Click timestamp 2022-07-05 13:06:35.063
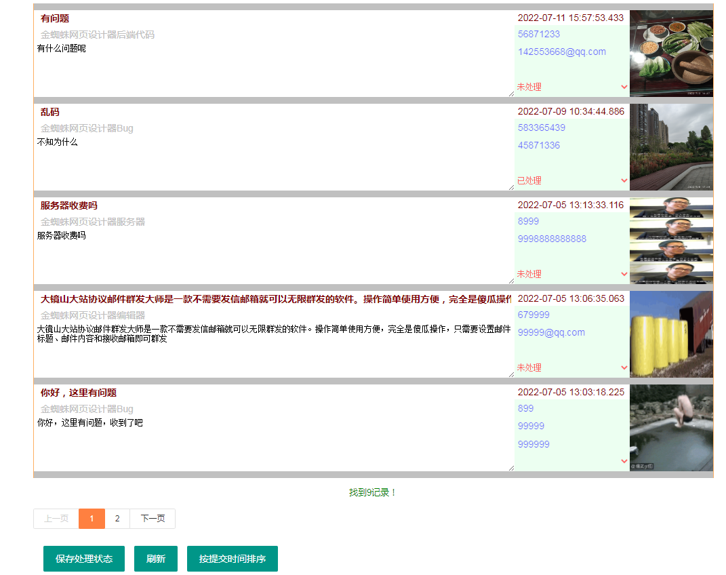The image size is (726, 575). pos(571,298)
